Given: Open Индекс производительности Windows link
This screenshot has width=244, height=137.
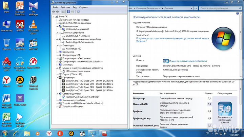Looking at the screenshot, I should 188,61.
